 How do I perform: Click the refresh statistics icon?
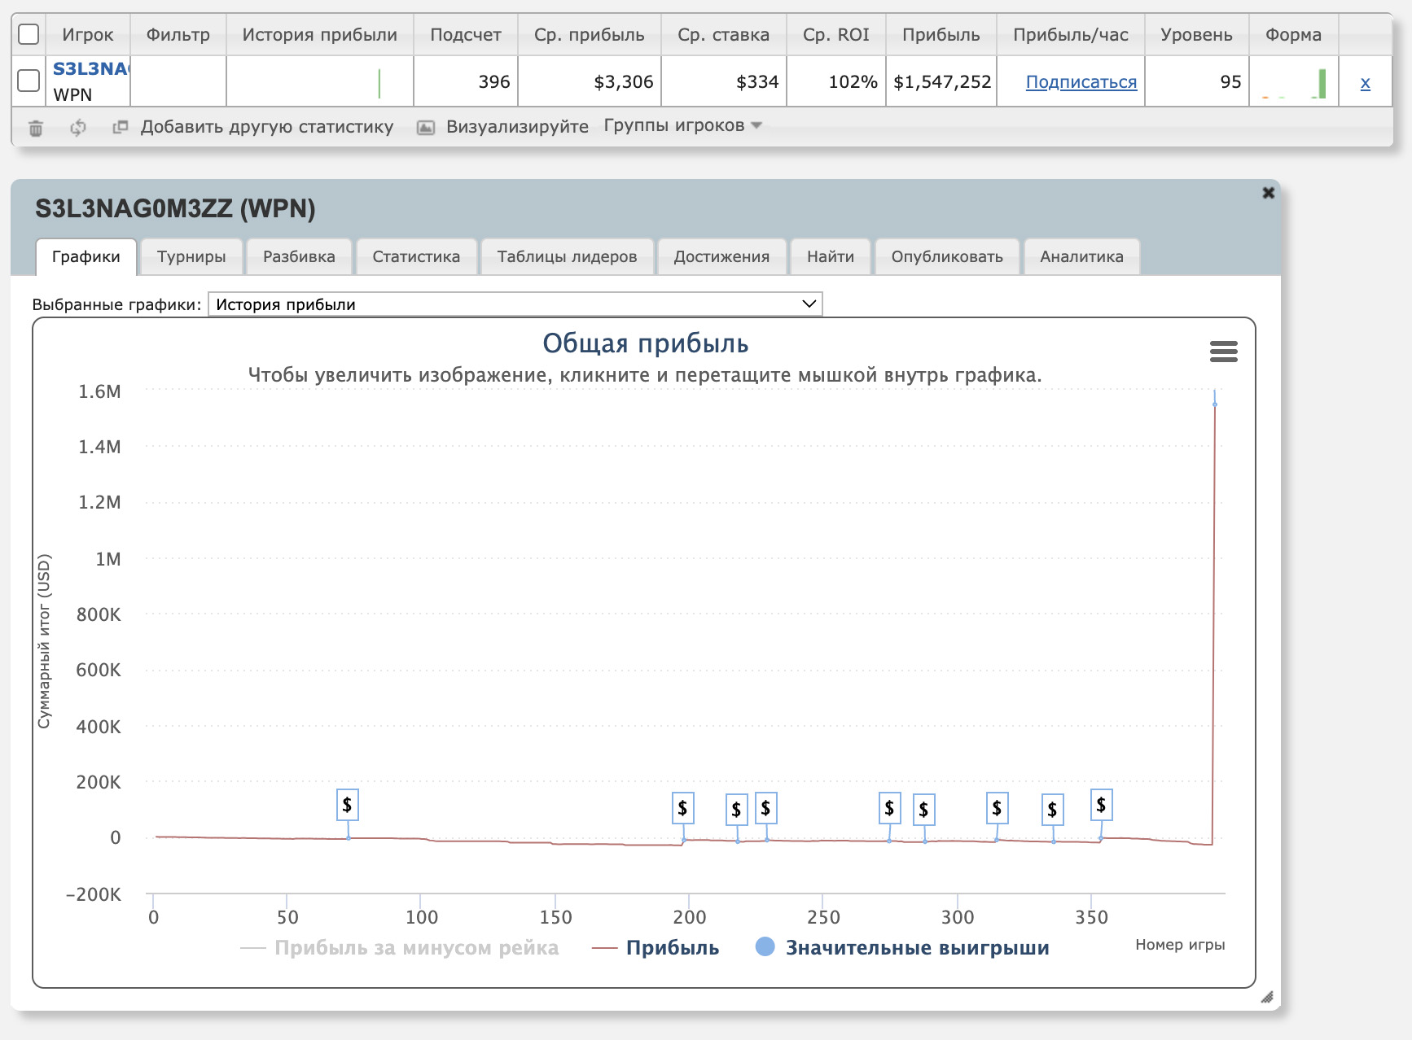[x=78, y=128]
